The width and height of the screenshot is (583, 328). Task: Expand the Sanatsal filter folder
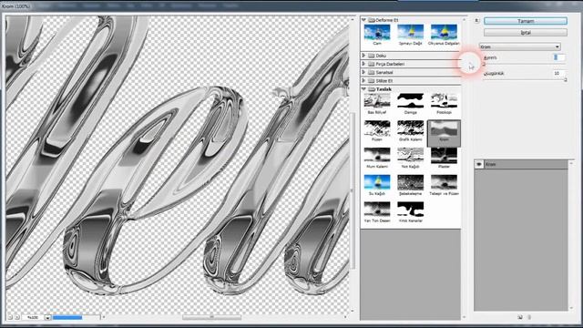click(x=363, y=72)
